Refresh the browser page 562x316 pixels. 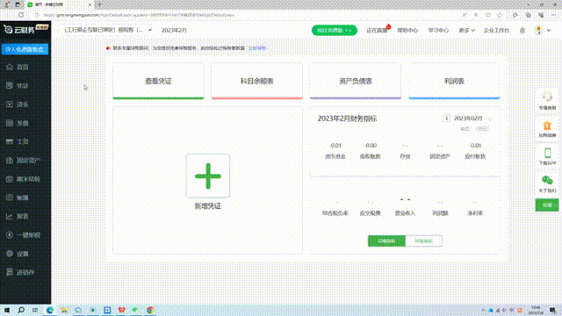point(21,15)
